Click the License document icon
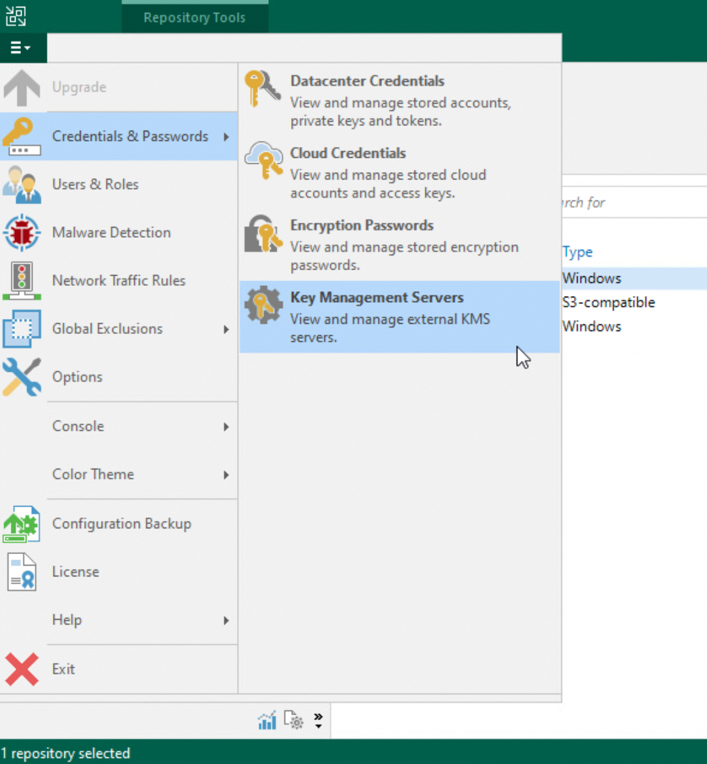 [22, 572]
